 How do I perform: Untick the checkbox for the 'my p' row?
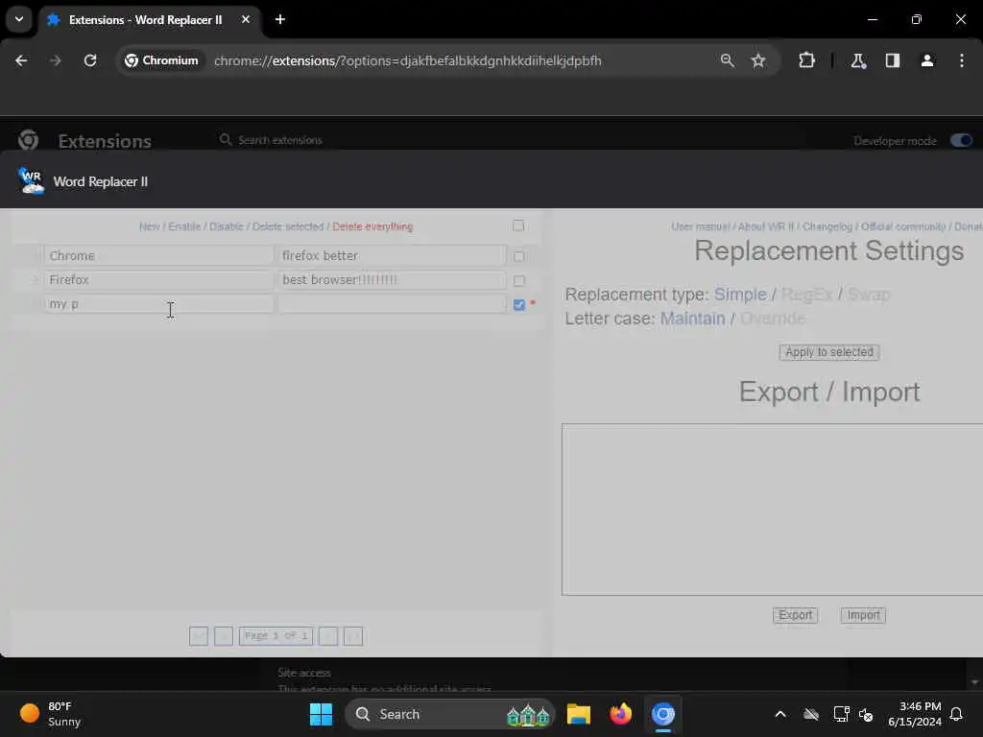(519, 304)
